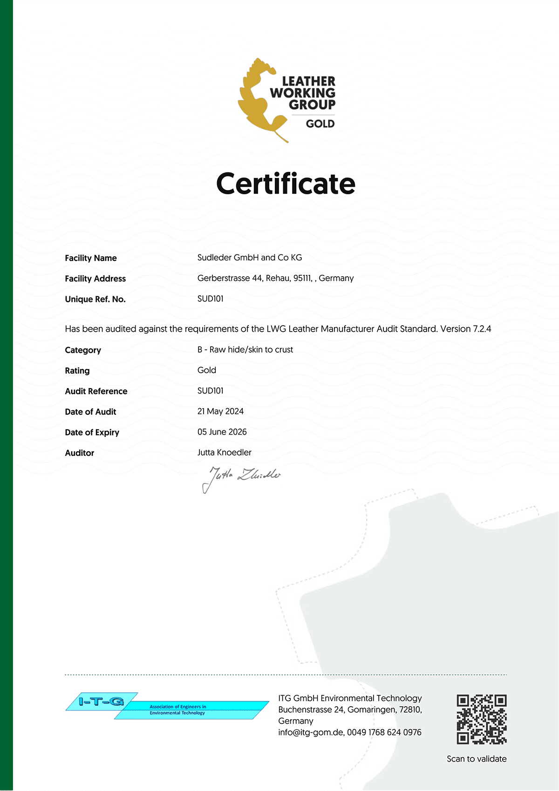Click the auditor name Jutta Knoedler
559x791 pixels.
tap(225, 452)
